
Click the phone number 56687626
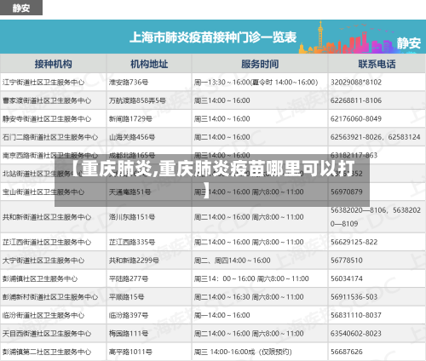(x=347, y=352)
